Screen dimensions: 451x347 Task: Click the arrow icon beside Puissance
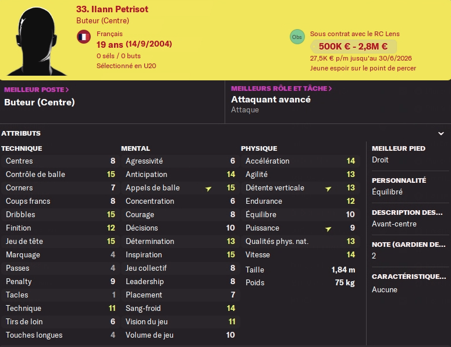[x=328, y=228]
